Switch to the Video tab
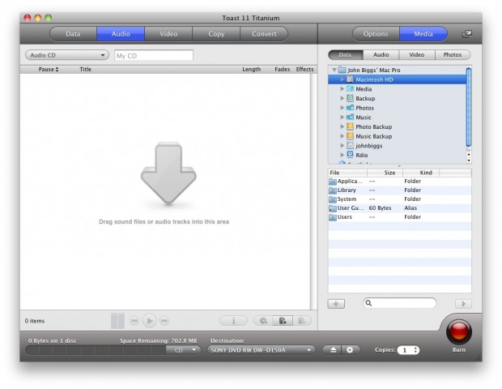Viewport: 502px width, 389px height. pyautogui.click(x=168, y=34)
